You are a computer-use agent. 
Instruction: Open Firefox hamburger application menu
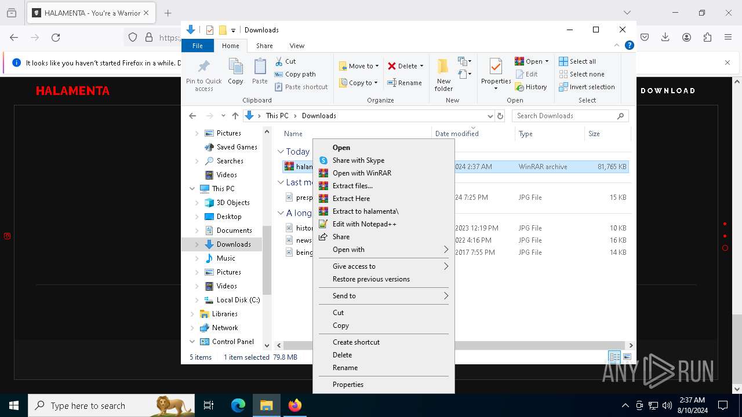728,37
